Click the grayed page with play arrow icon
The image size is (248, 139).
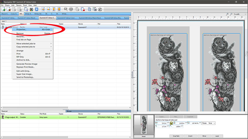(x=14, y=9)
